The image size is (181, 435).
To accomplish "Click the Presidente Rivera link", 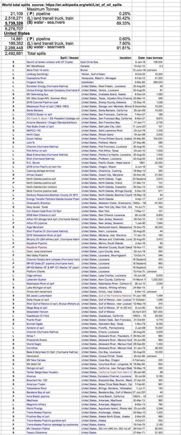I will [x=37, y=340].
